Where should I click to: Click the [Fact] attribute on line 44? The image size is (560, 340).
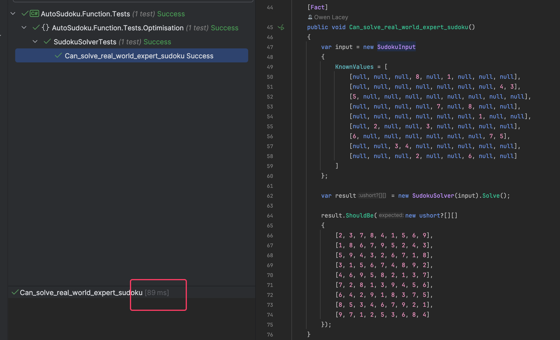coord(317,7)
